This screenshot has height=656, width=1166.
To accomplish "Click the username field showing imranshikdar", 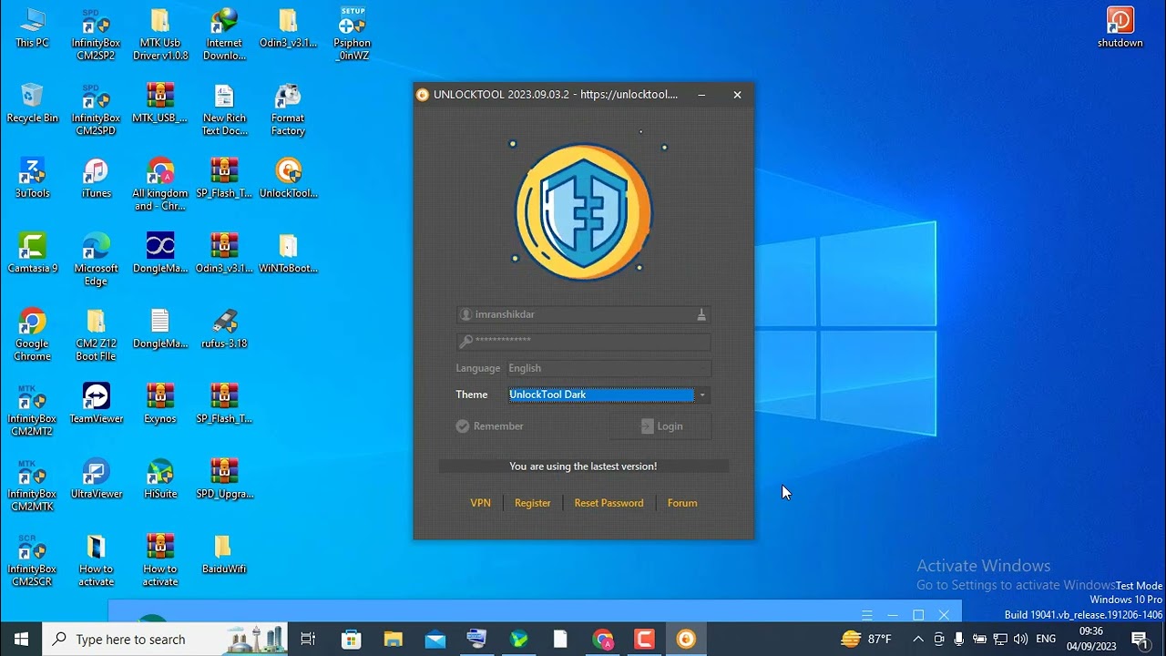I will pos(583,314).
